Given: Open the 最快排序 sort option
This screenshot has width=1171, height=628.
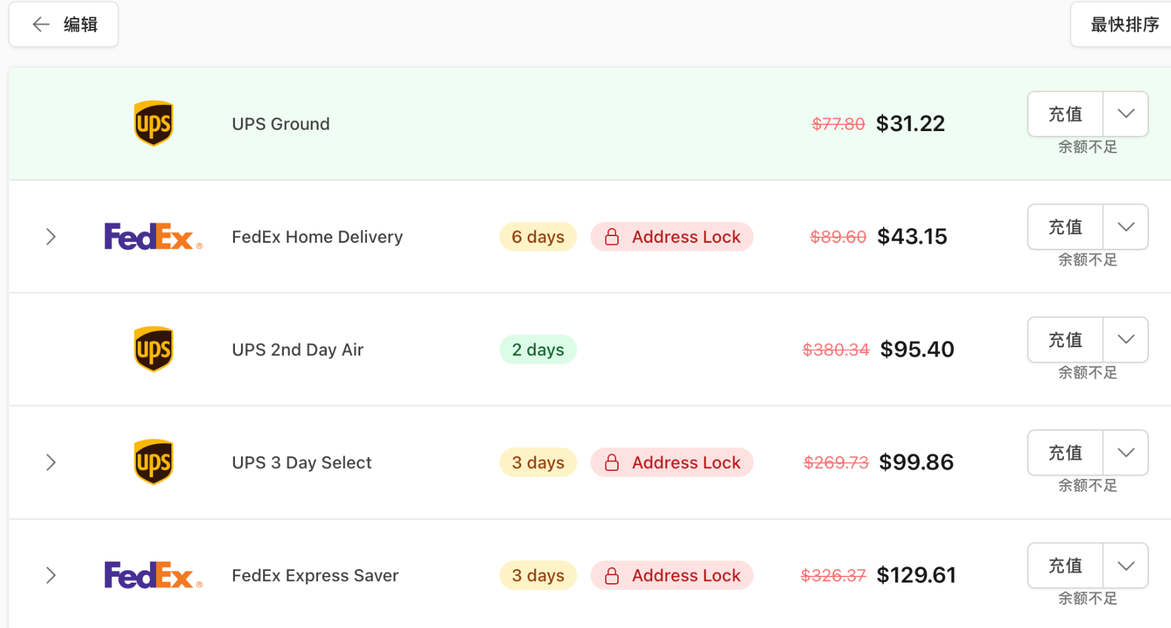Looking at the screenshot, I should click(x=1121, y=25).
